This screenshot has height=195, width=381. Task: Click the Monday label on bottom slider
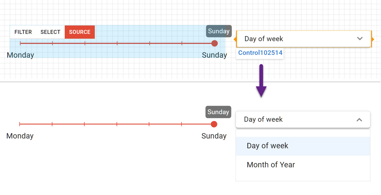coord(20,136)
